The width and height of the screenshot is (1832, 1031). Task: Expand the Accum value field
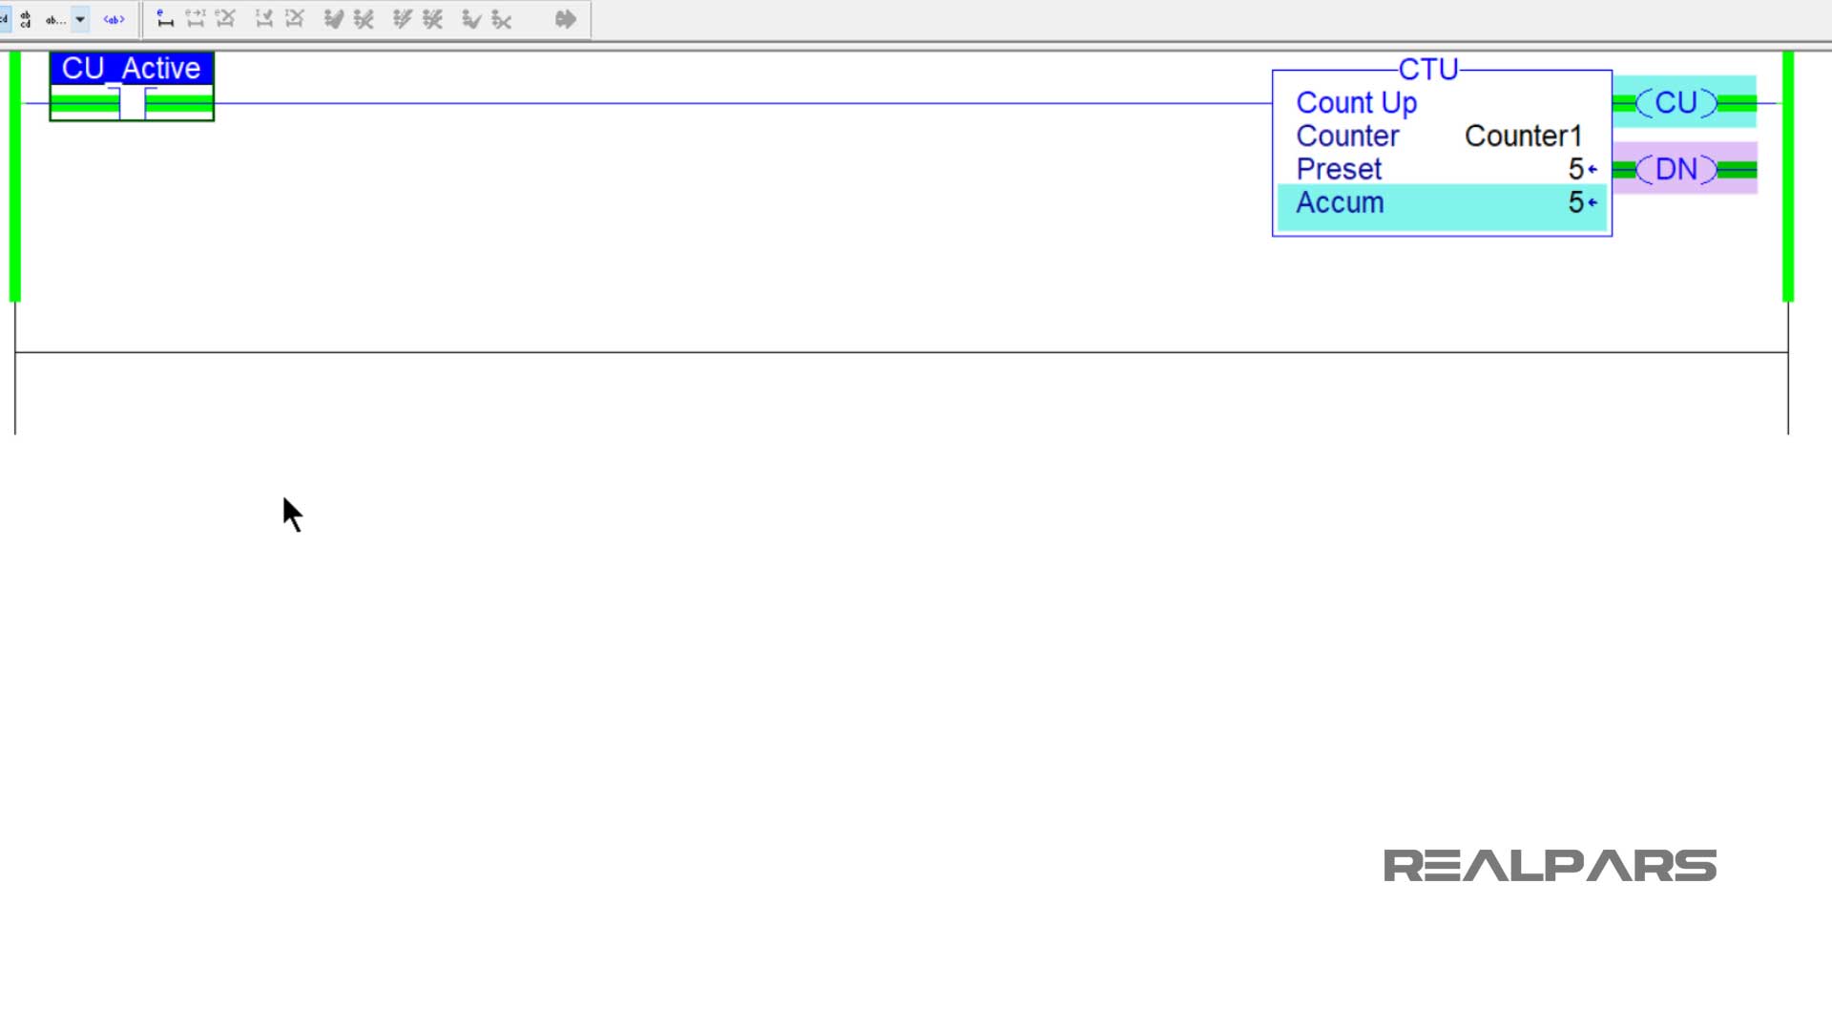coord(1592,202)
